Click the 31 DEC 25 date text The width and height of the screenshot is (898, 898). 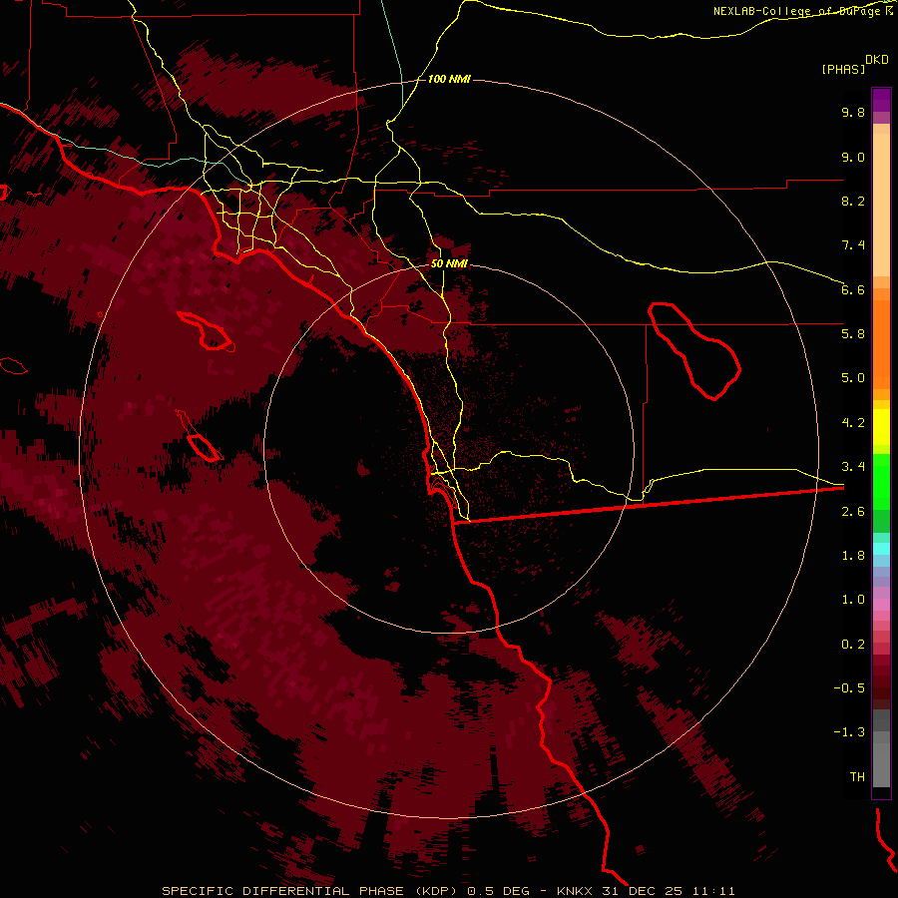tap(644, 891)
